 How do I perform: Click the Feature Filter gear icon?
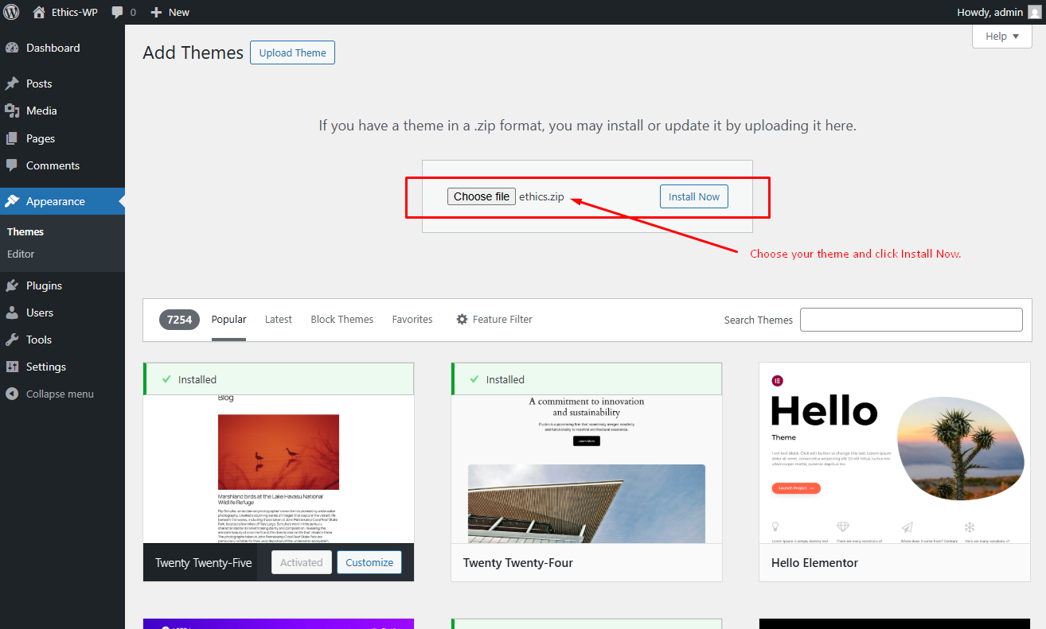[x=462, y=319]
